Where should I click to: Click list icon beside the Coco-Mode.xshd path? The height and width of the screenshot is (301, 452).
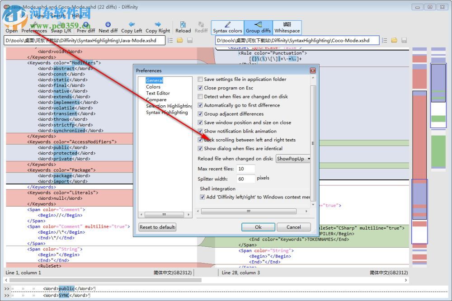pos(384,40)
